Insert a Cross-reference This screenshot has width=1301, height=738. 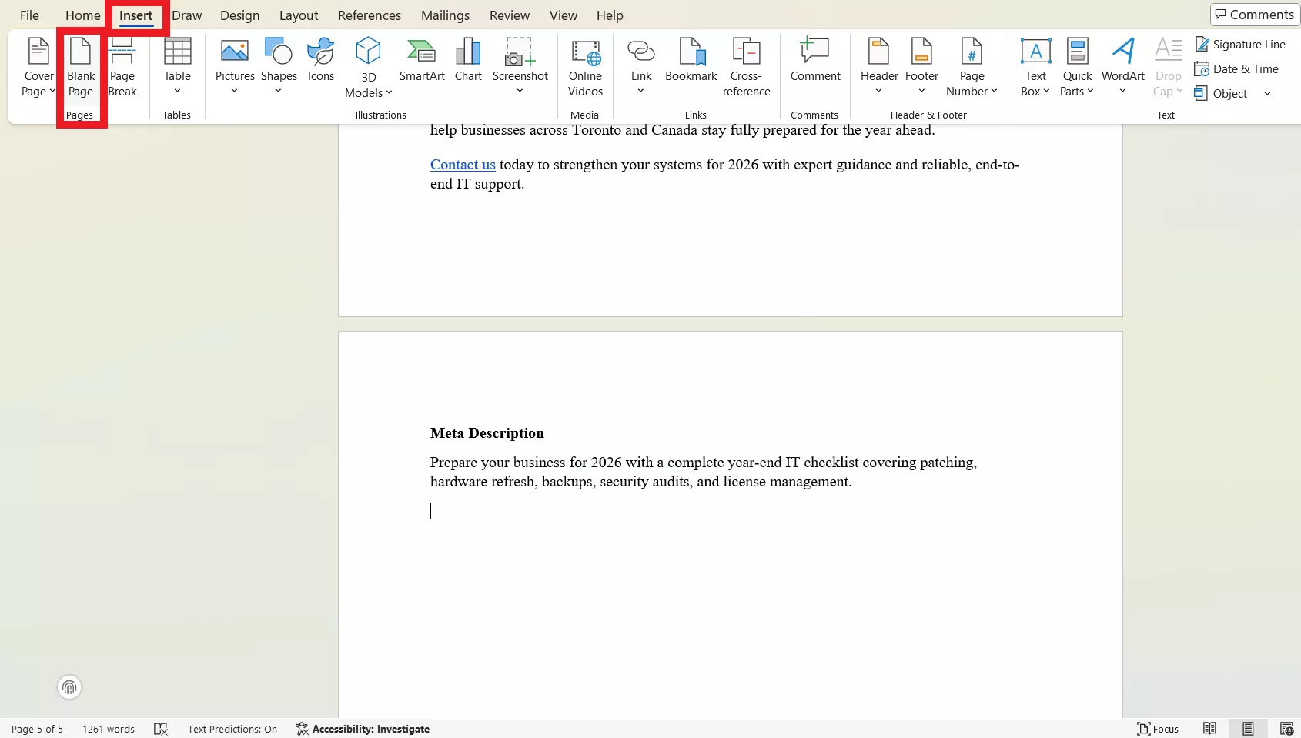746,68
